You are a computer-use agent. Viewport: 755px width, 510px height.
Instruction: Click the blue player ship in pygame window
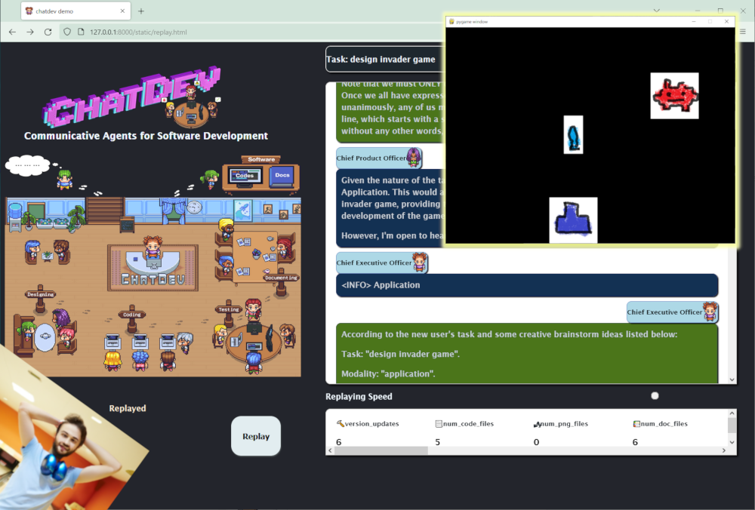click(x=573, y=220)
